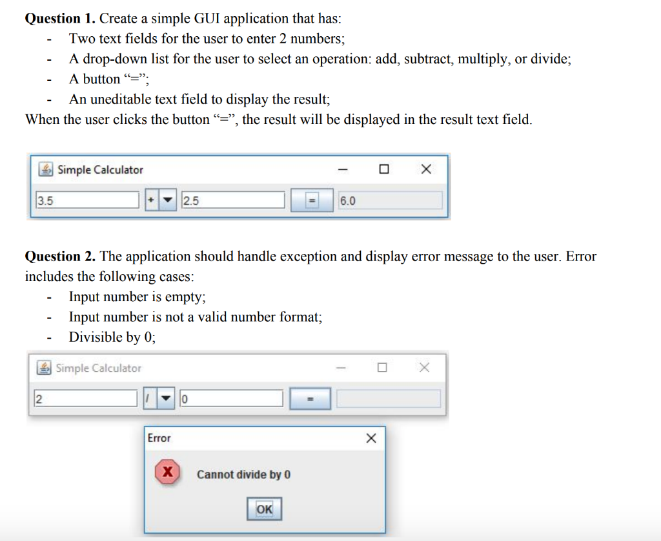Close the Error dialog with its X button
This screenshot has height=541, width=661.
pos(371,438)
